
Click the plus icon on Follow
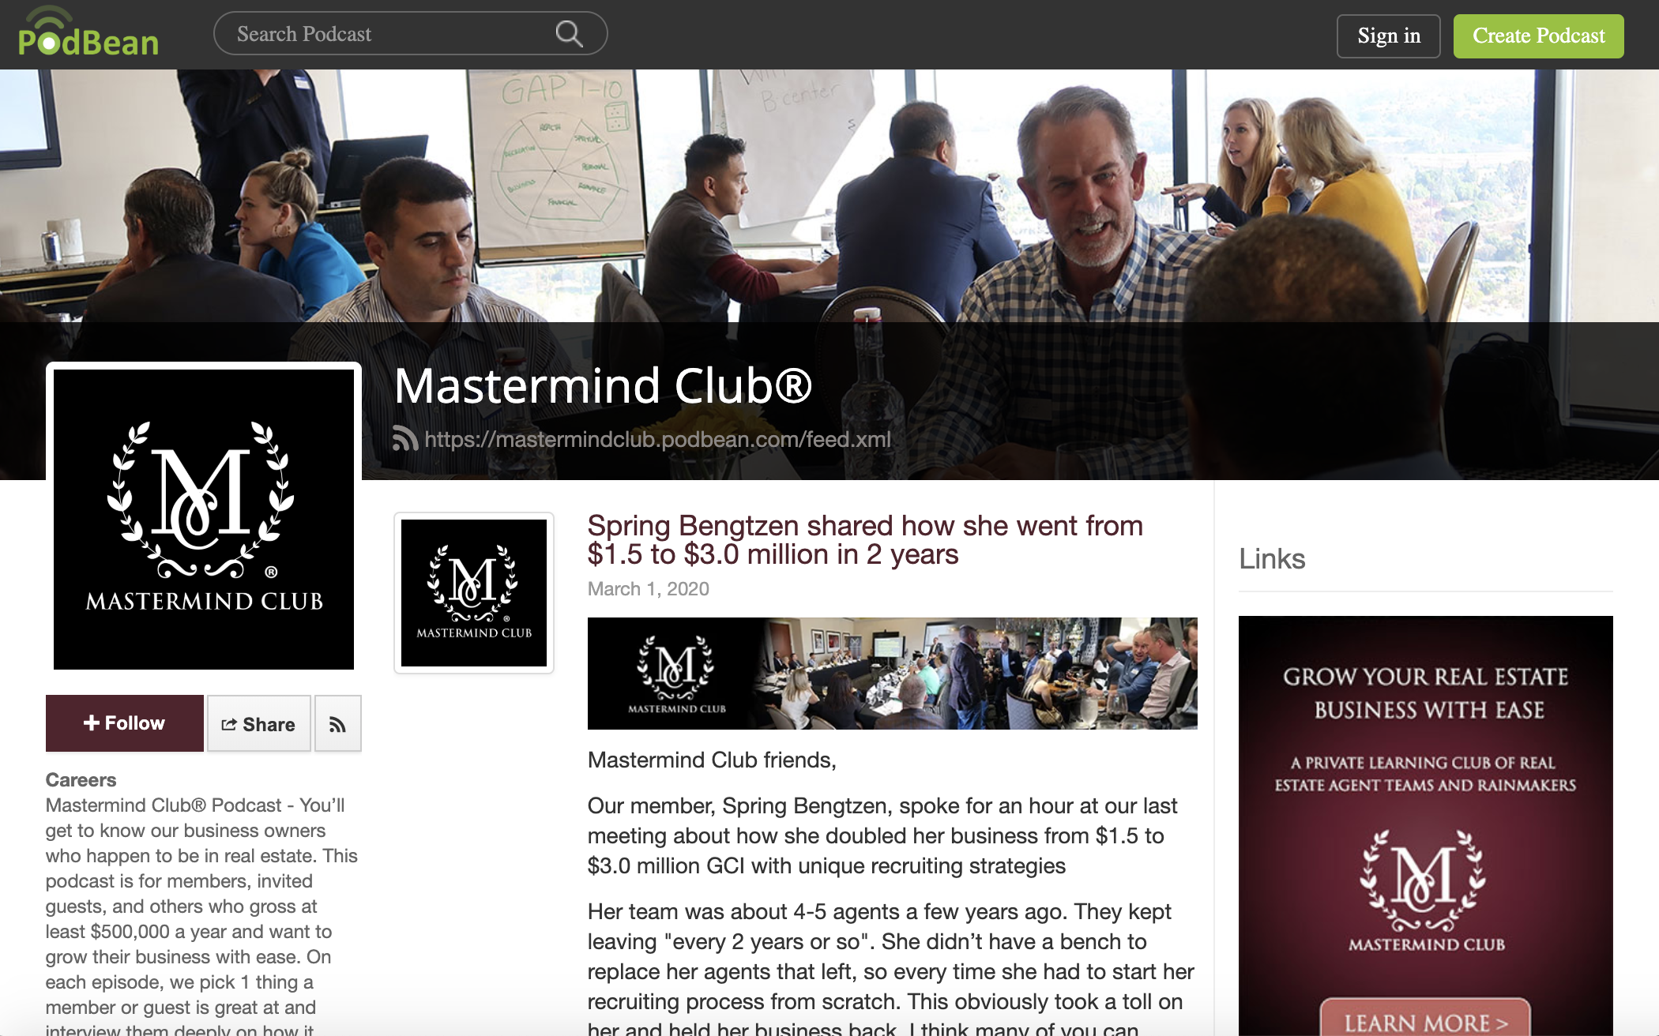click(92, 723)
